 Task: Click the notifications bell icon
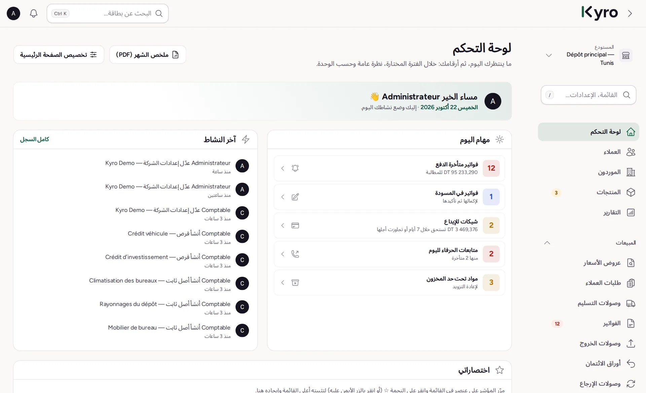click(x=34, y=13)
